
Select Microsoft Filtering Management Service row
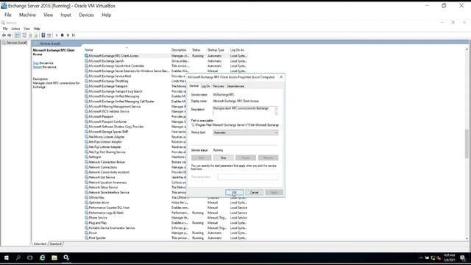pos(135,106)
